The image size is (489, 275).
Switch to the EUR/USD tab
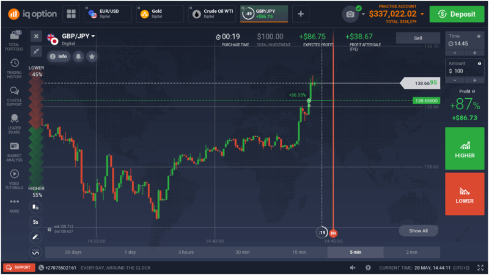pos(108,13)
